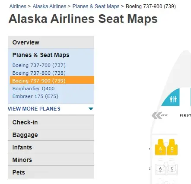The image size is (191, 184).
Task: Click the exit arrow icon on plane
Action: [x=157, y=115]
